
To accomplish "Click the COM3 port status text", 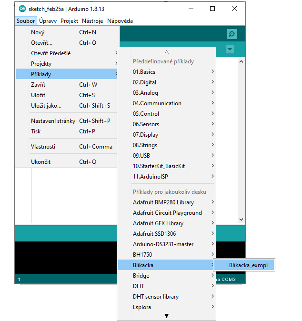I will [229, 280].
